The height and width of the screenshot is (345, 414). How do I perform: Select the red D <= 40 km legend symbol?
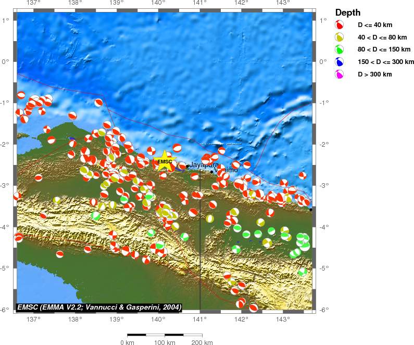[x=340, y=24]
